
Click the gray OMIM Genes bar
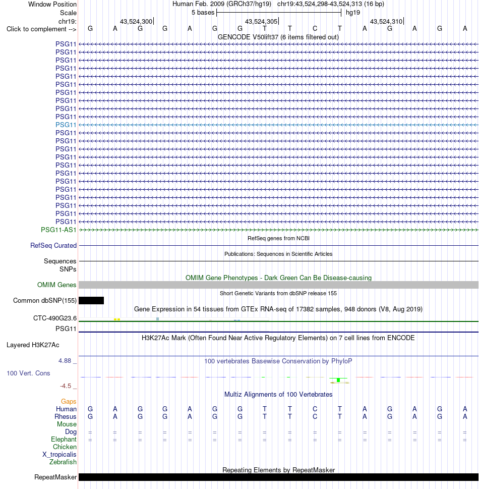tap(278, 285)
